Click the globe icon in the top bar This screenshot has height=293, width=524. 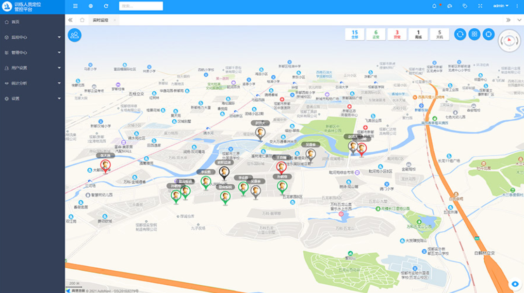pos(91,6)
